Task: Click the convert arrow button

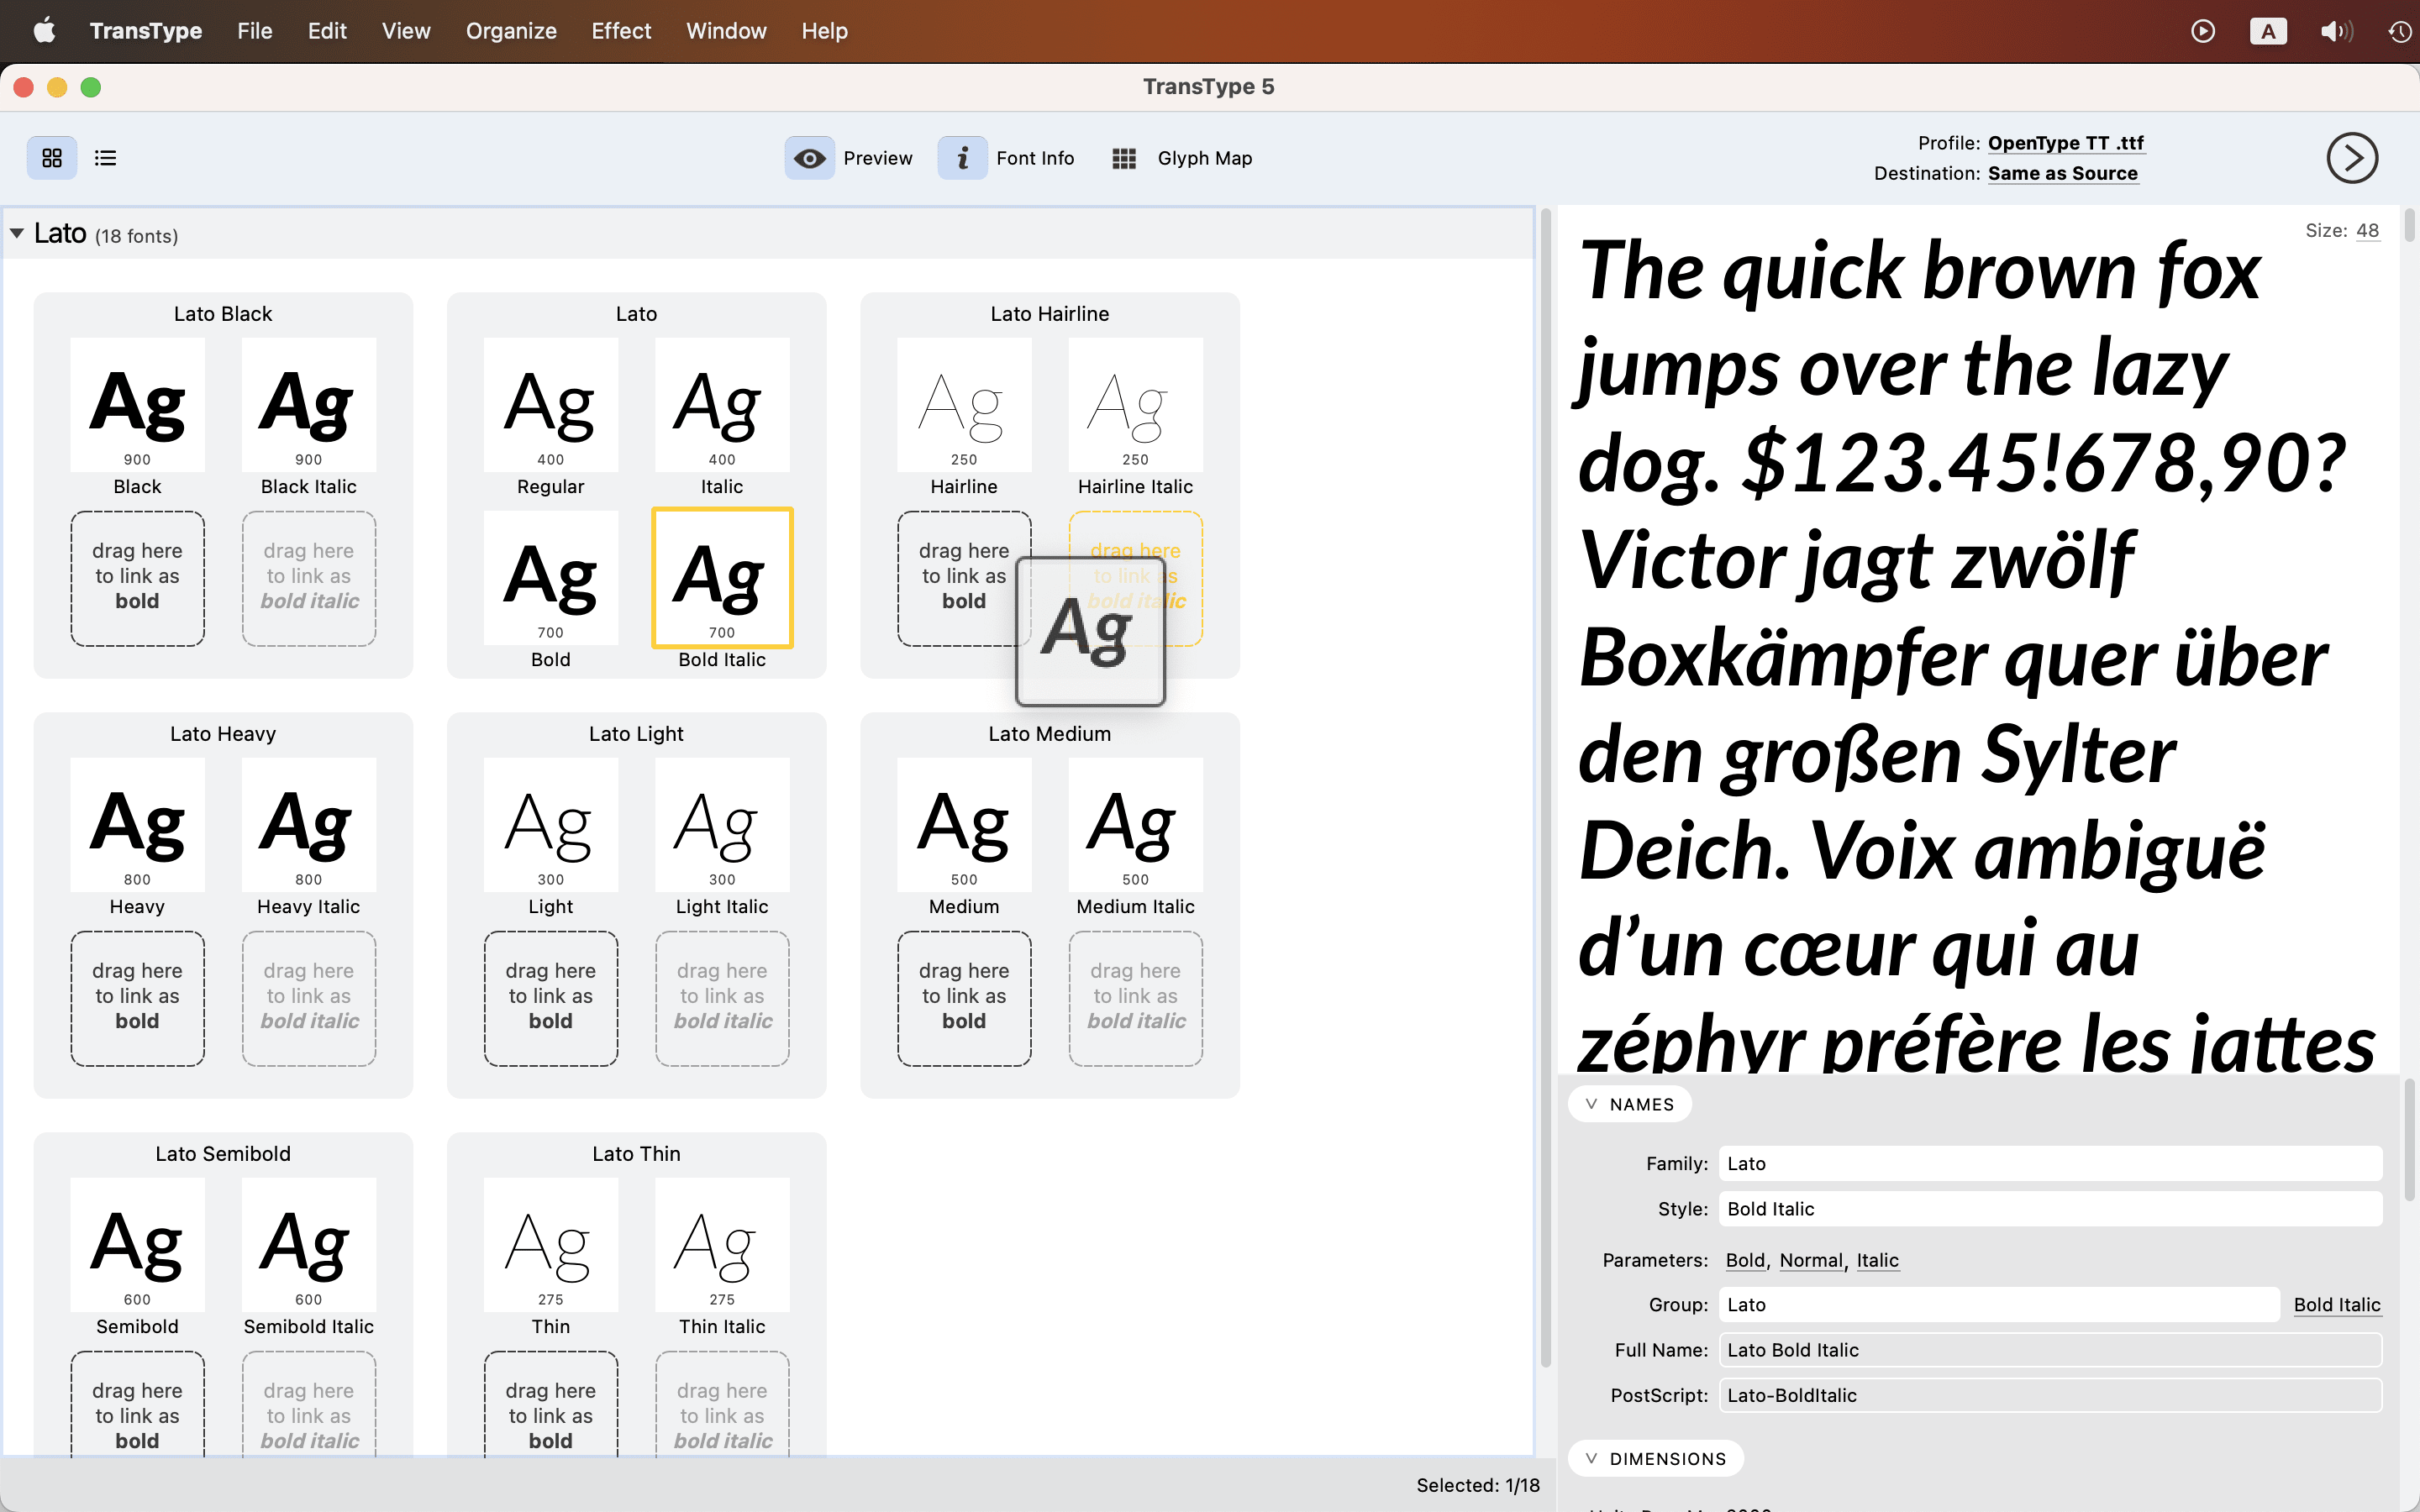Action: coord(2352,158)
